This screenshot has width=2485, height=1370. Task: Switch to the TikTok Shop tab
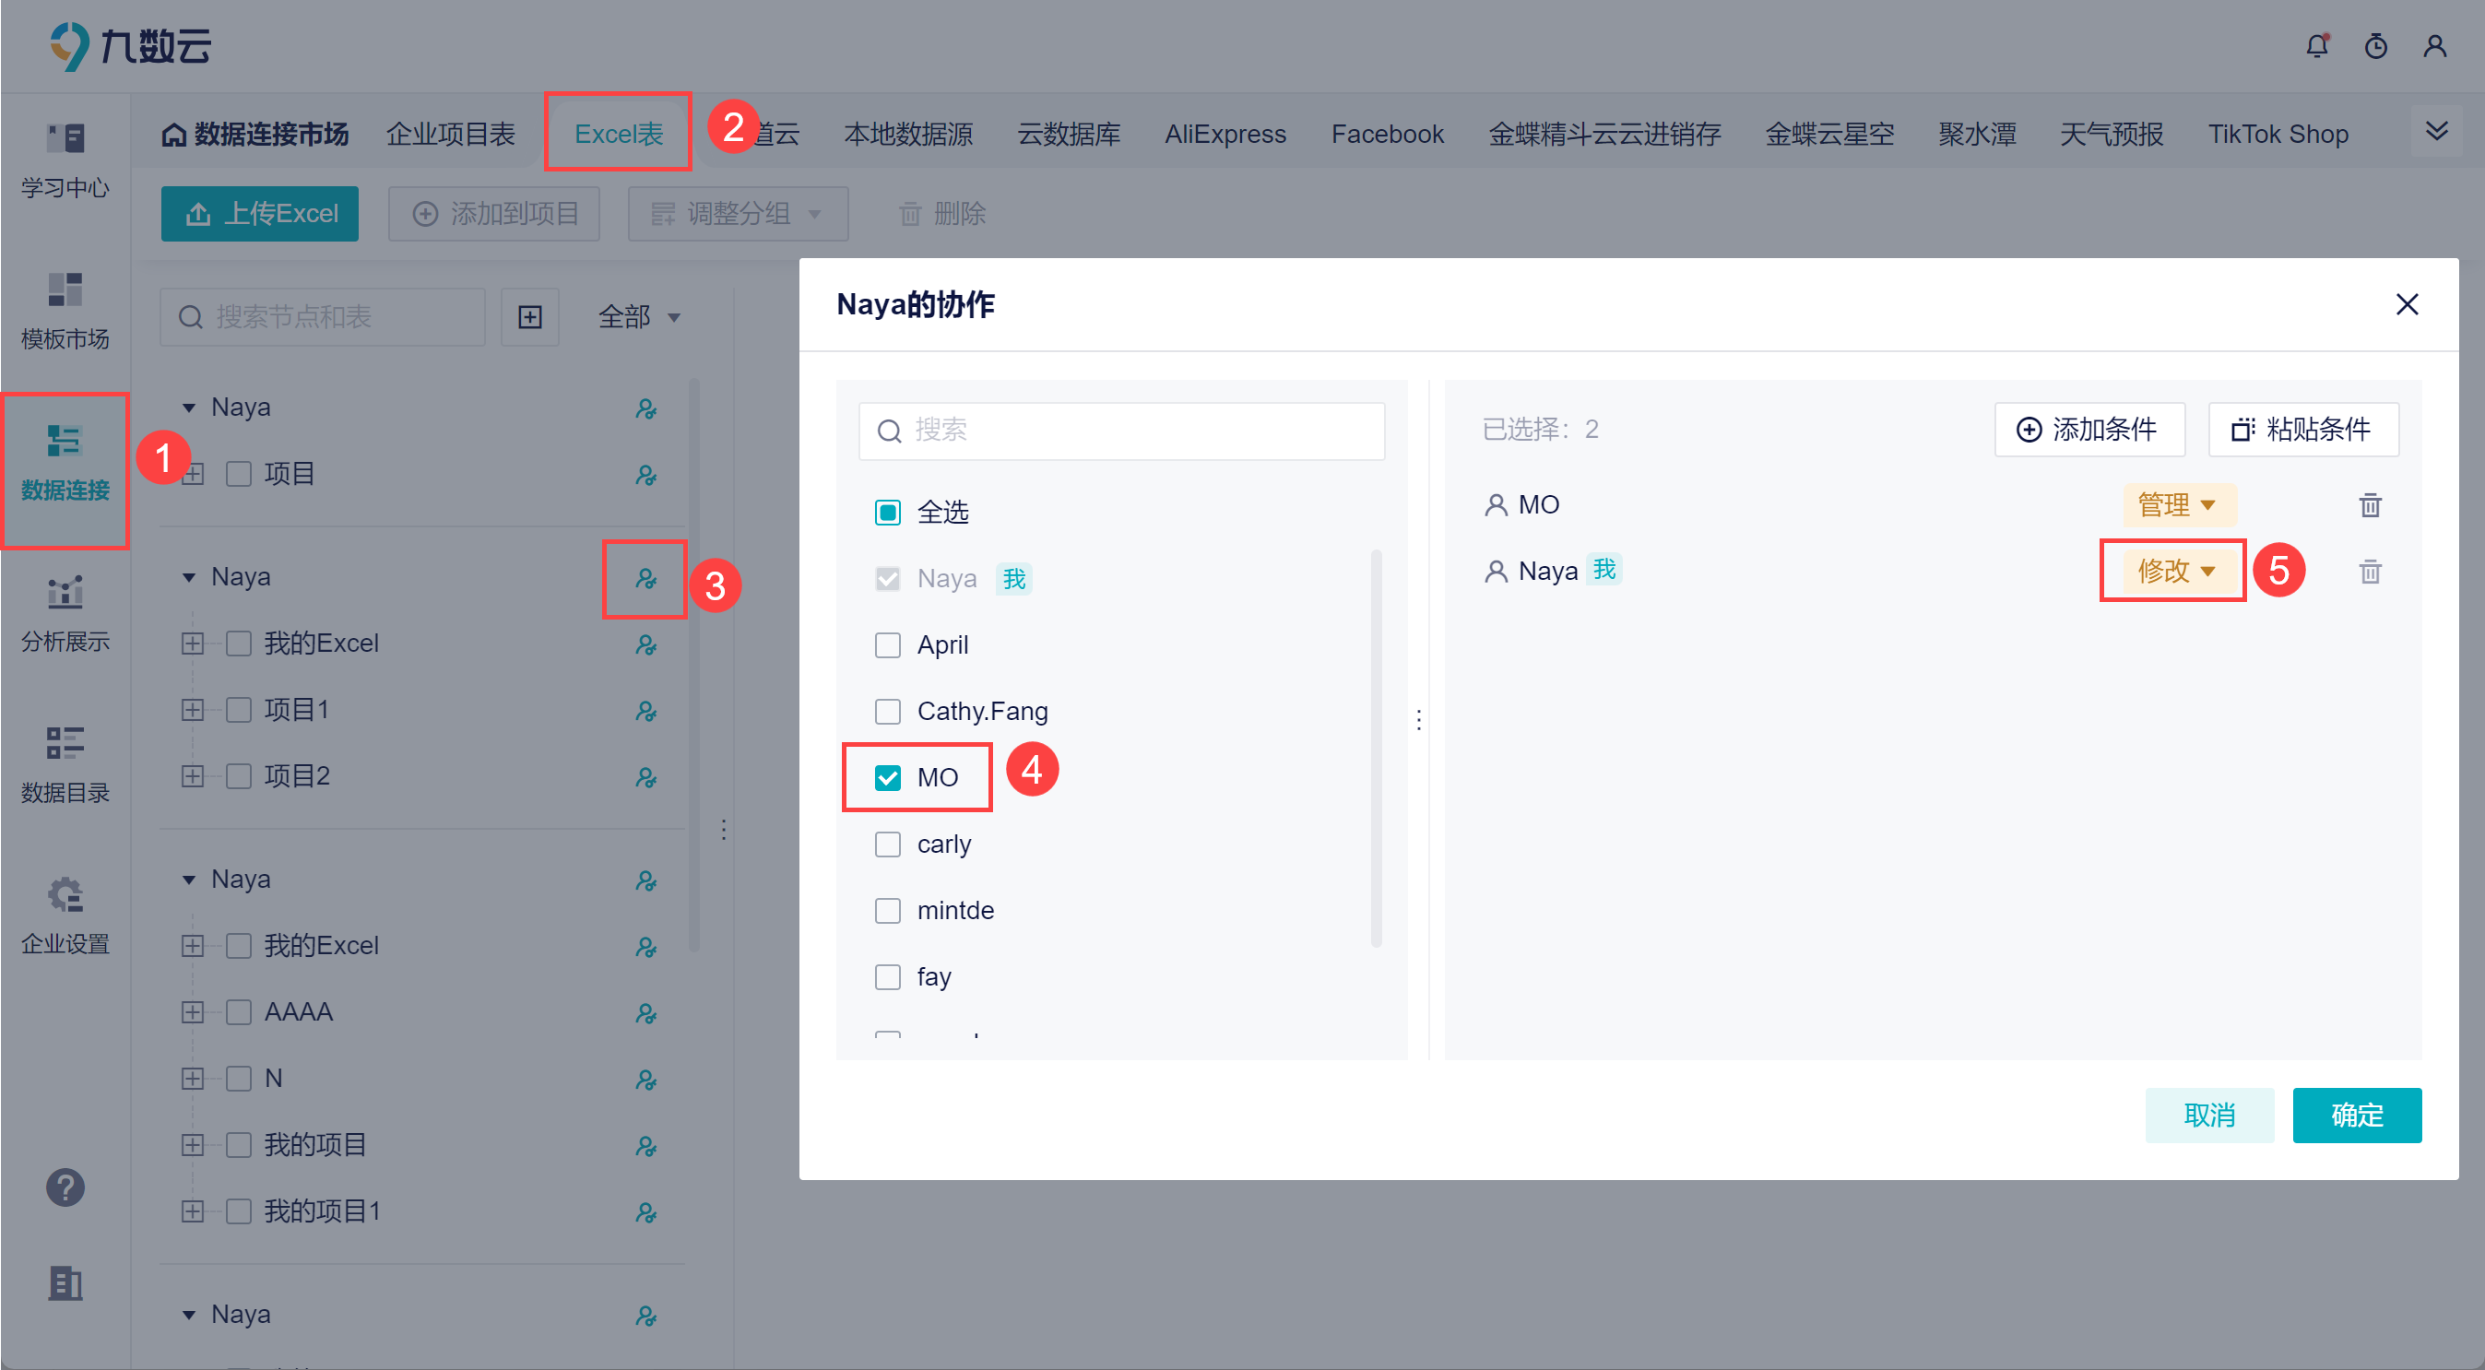2278,133
